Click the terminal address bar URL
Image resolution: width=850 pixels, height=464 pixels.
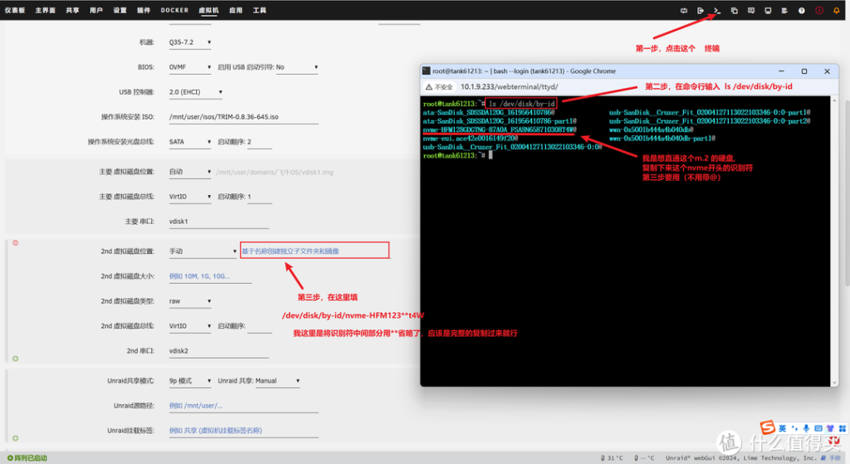(x=509, y=86)
